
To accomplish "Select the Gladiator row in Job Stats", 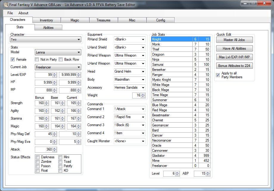I will click(181, 156).
